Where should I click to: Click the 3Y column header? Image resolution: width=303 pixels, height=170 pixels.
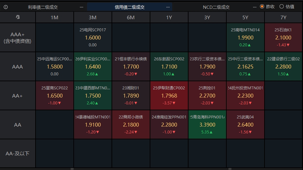coord(207,17)
